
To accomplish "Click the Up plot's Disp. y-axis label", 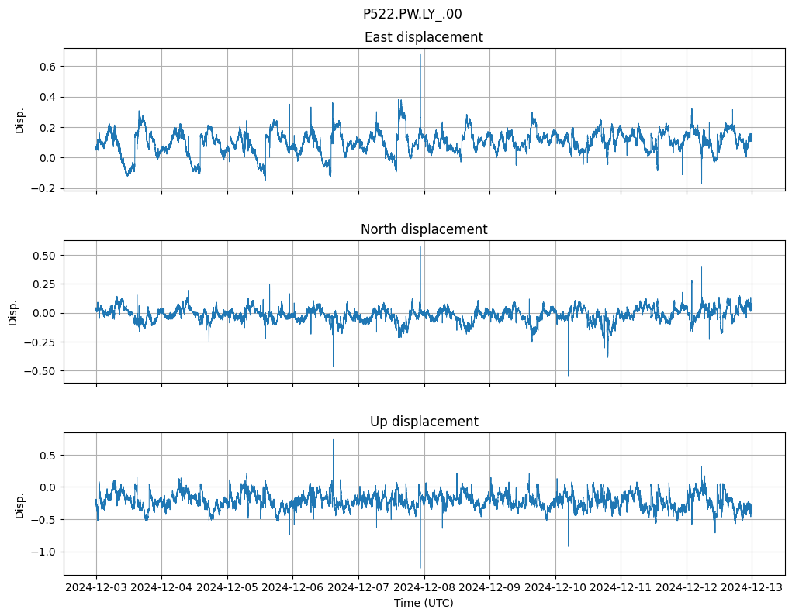I will (x=21, y=504).
